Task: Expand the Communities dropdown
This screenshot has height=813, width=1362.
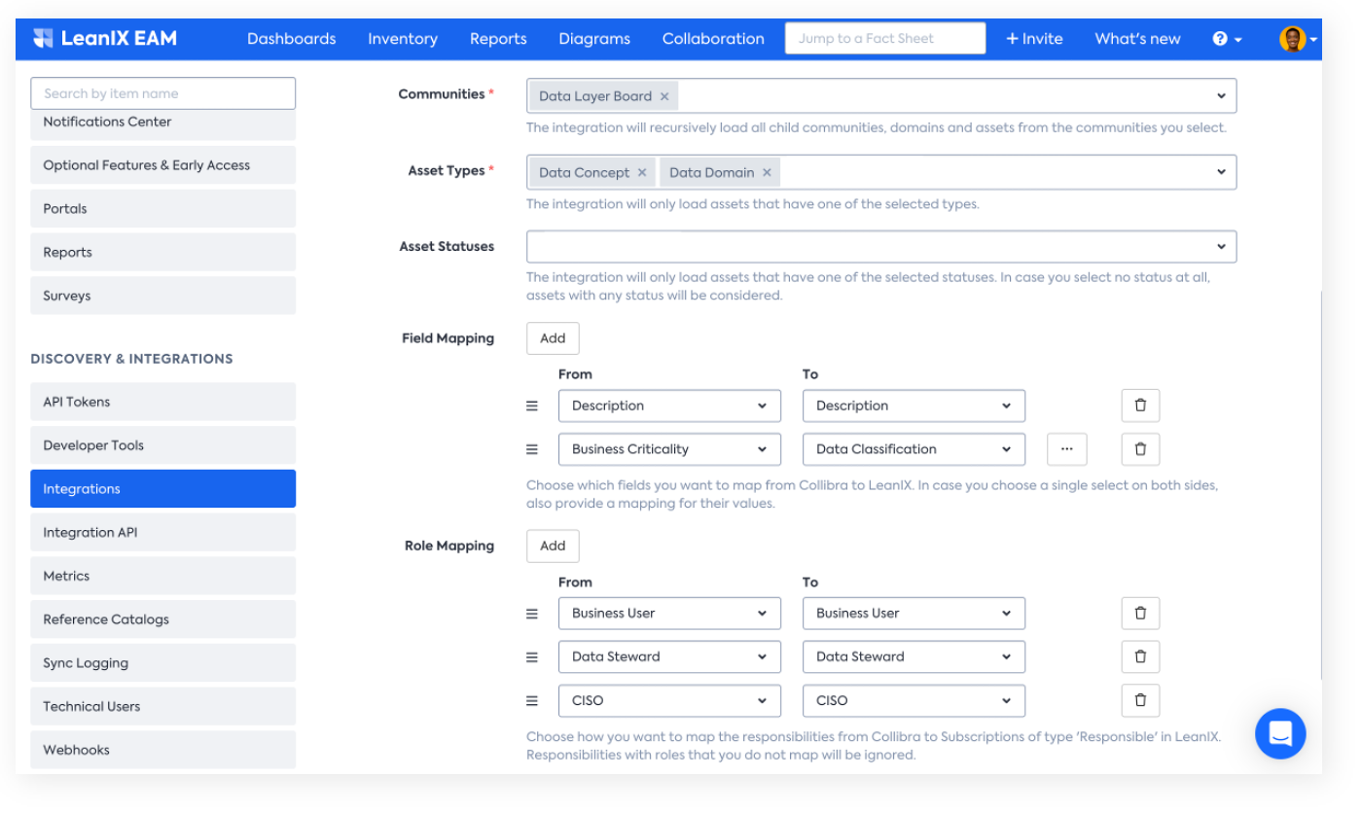Action: [881, 96]
